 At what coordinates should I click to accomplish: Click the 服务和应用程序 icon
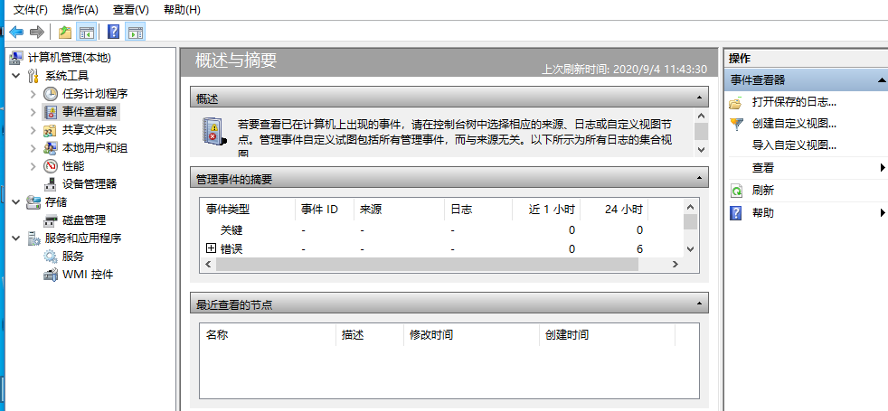[x=33, y=238]
